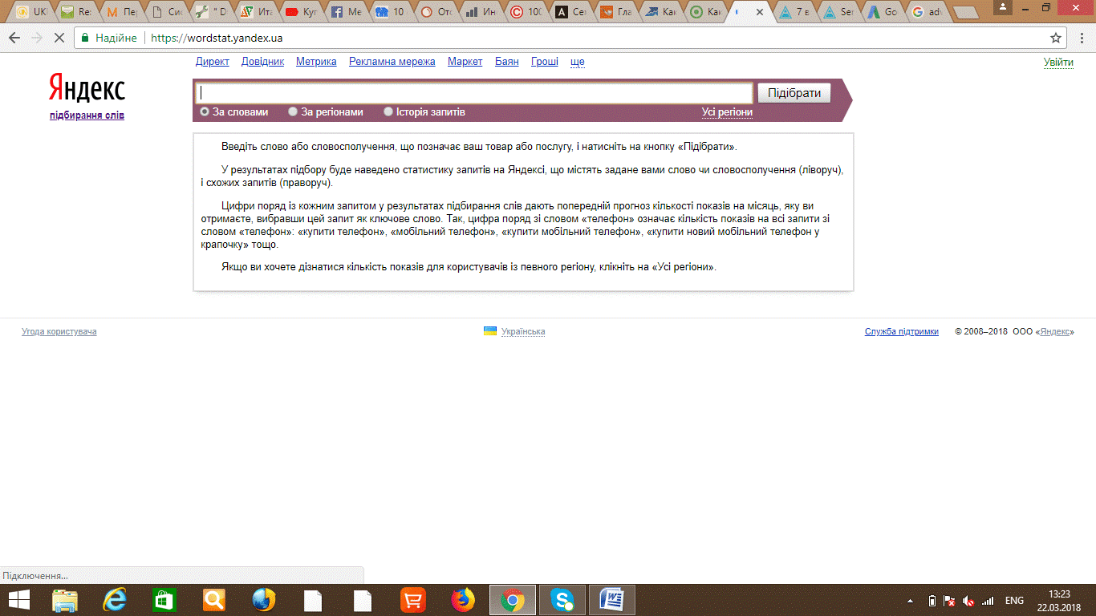Stop page loading with the X button
This screenshot has height=616, width=1096.
60,38
